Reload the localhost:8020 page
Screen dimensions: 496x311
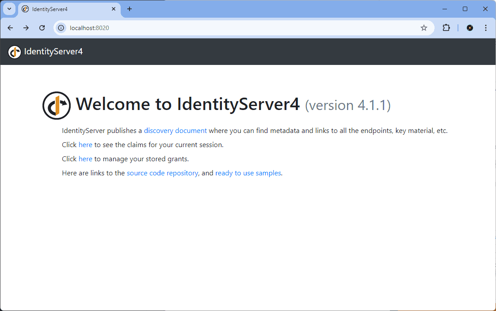tap(42, 28)
